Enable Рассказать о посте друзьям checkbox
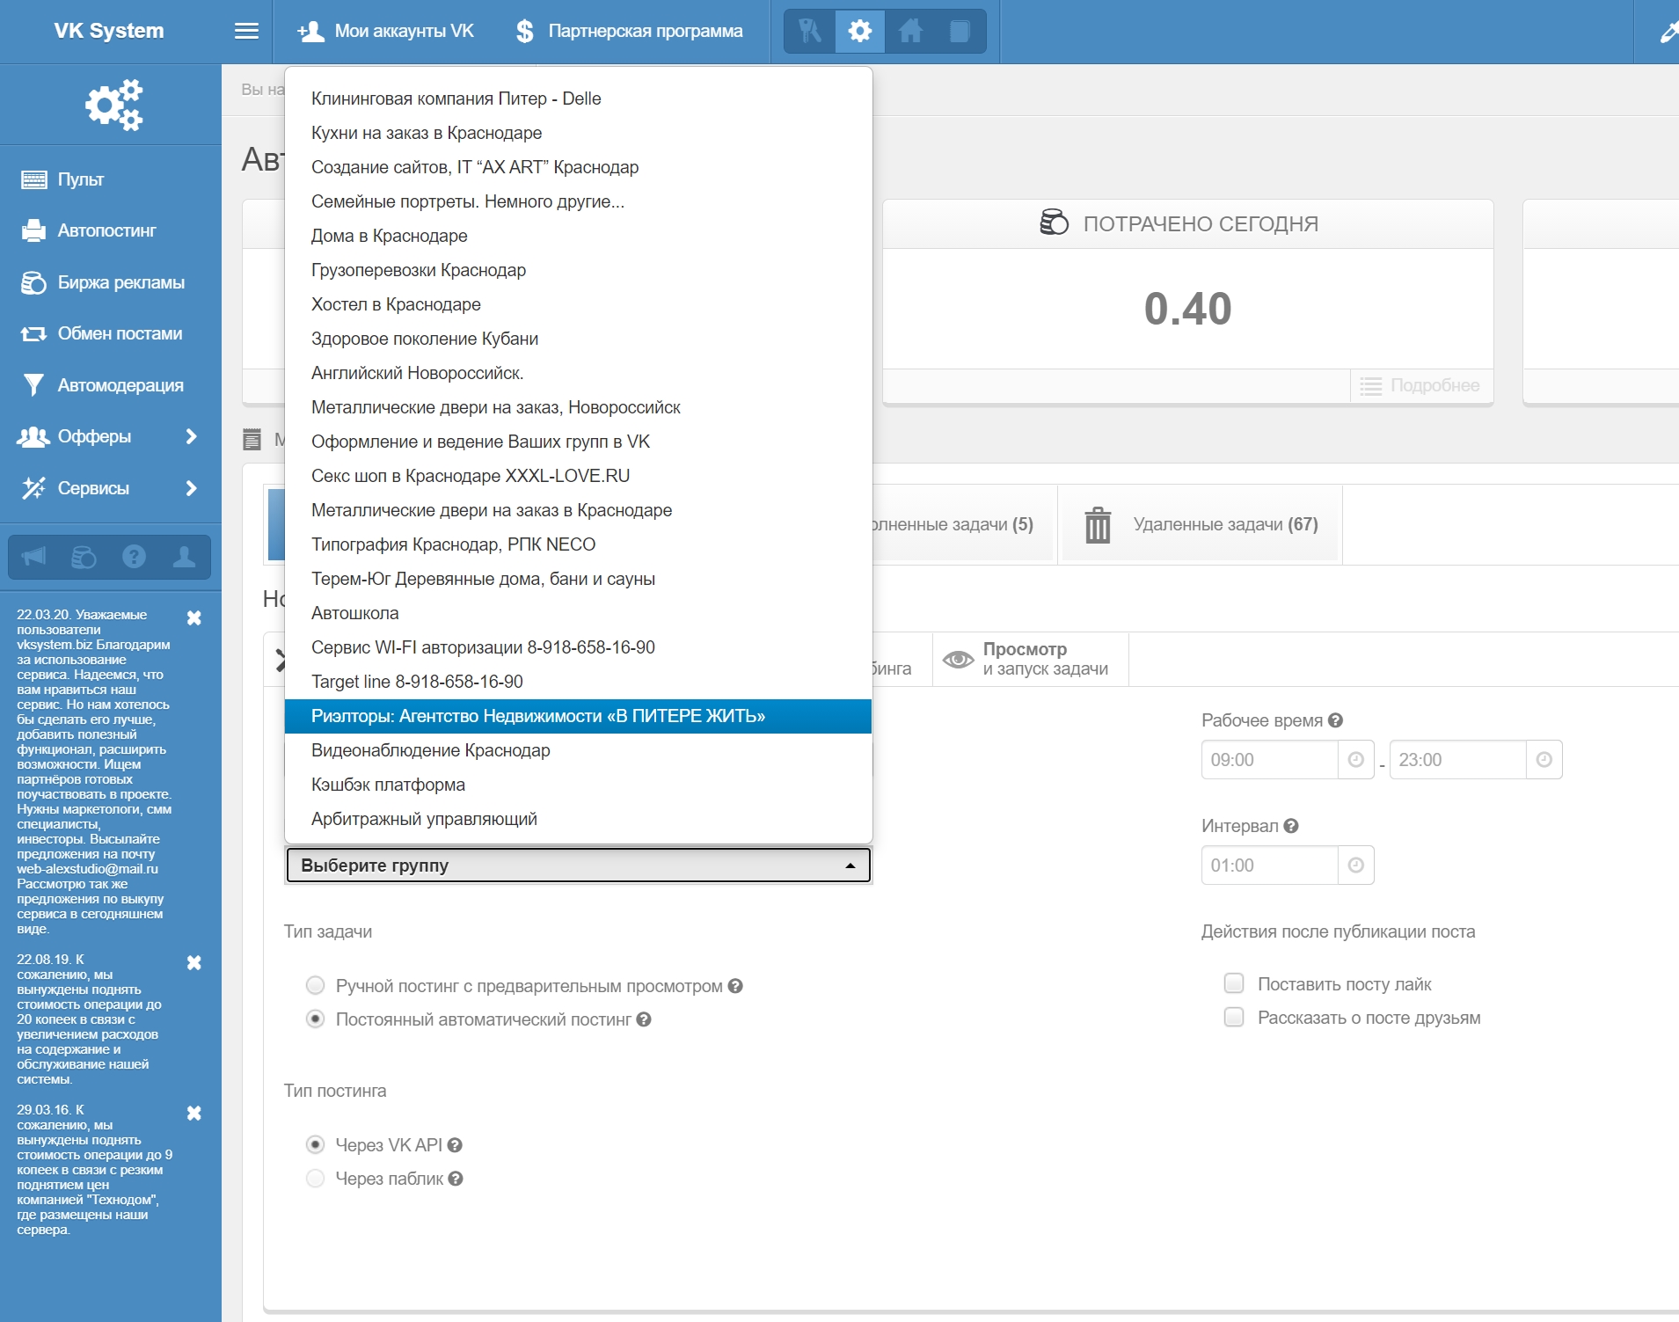1679x1322 pixels. [x=1234, y=1018]
